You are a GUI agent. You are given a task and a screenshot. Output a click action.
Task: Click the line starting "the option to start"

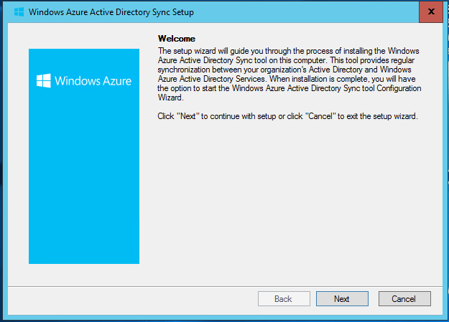(290, 88)
